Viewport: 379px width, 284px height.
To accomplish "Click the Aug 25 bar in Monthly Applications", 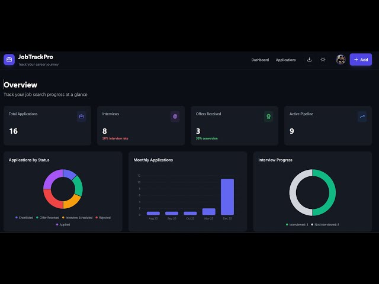I will (x=153, y=213).
